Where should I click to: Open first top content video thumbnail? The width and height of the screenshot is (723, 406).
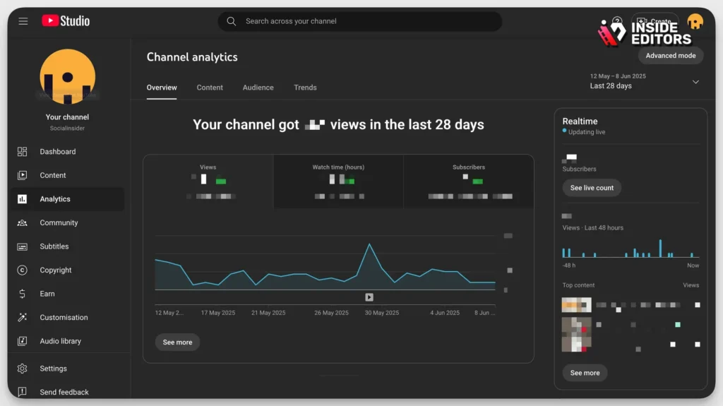pyautogui.click(x=576, y=305)
